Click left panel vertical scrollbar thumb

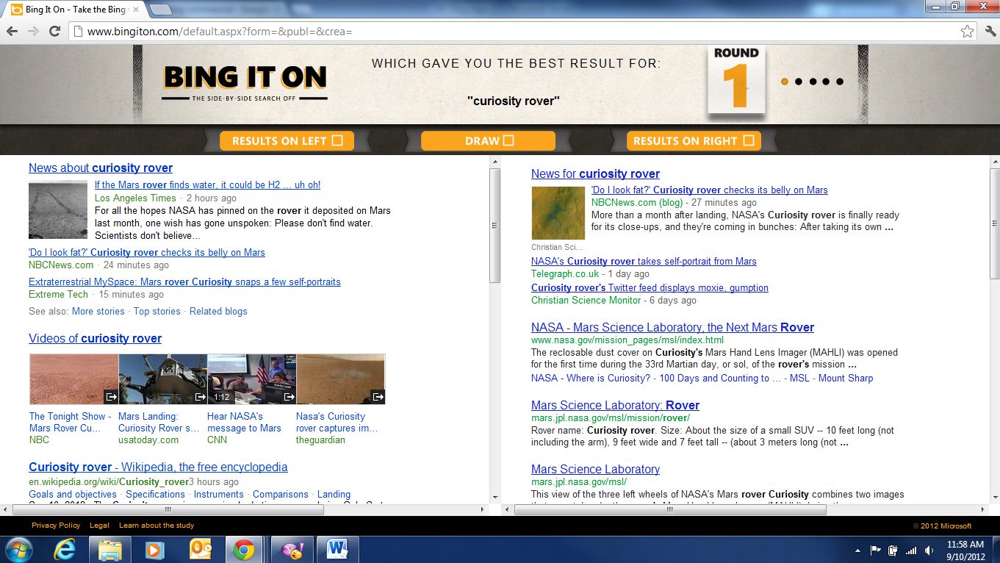[x=494, y=226]
